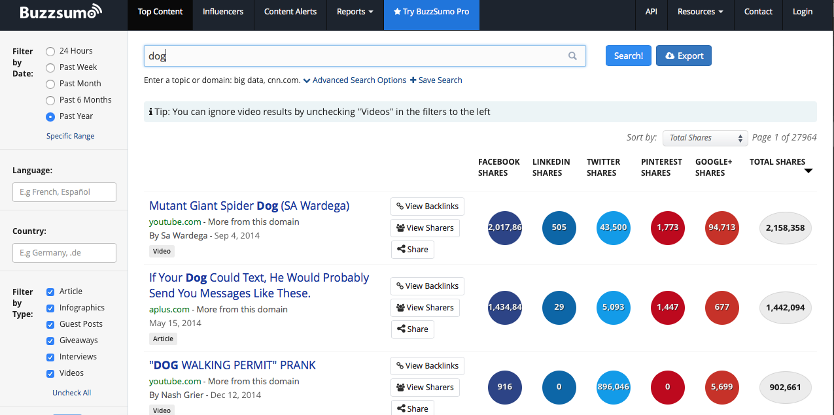Select the Past Month radio button
Screen dimensions: 834x415
[x=50, y=84]
